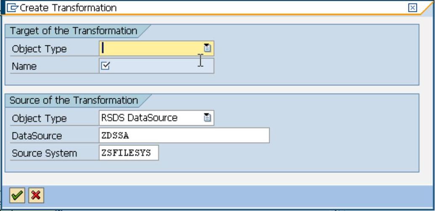Click the DataSource field containing ZDSSA
Viewport: 435px width, 211px height.
click(184, 136)
